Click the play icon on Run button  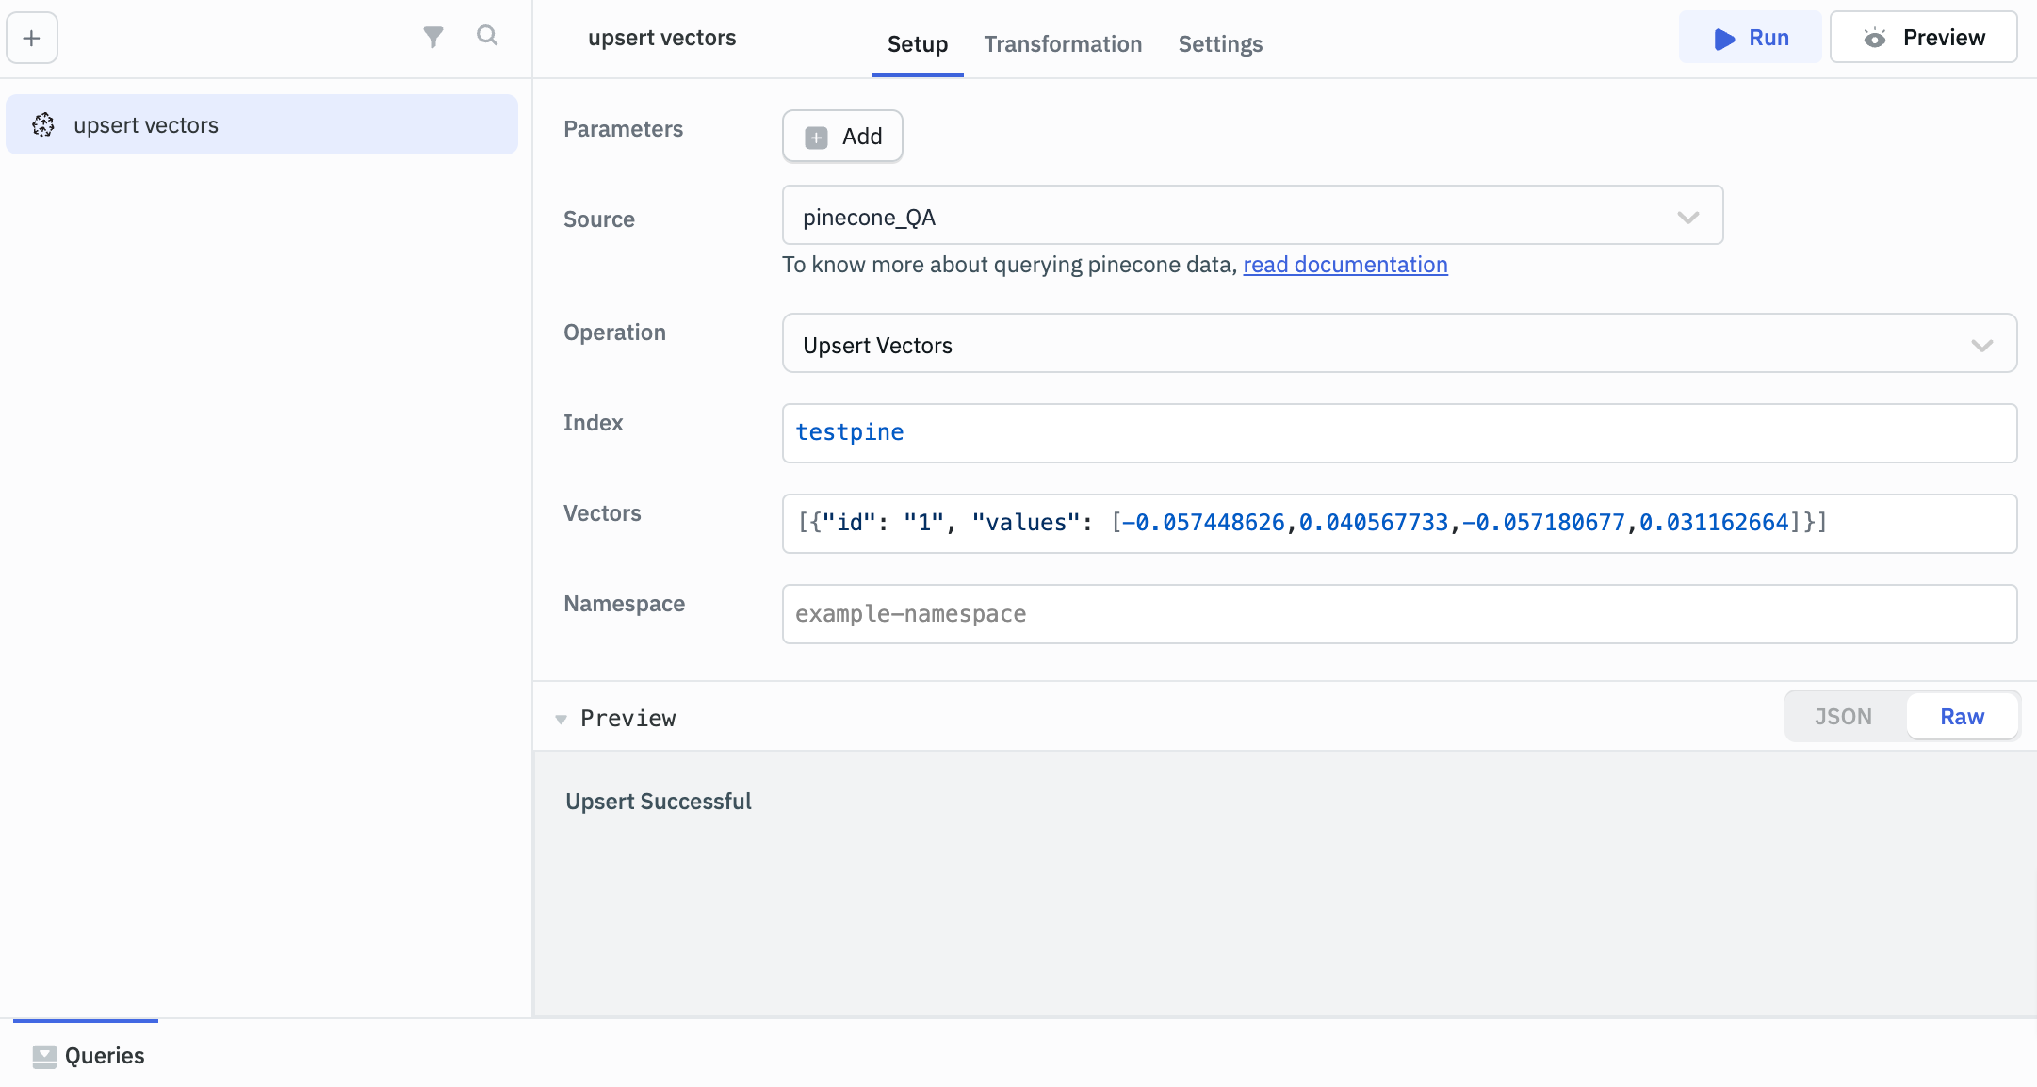click(x=1724, y=39)
